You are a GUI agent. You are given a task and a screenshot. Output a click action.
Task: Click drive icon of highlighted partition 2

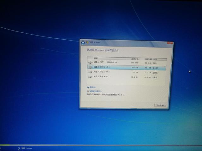[90, 67]
